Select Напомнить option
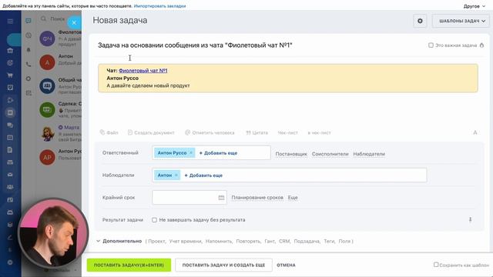493x277 pixels. pyautogui.click(x=219, y=241)
